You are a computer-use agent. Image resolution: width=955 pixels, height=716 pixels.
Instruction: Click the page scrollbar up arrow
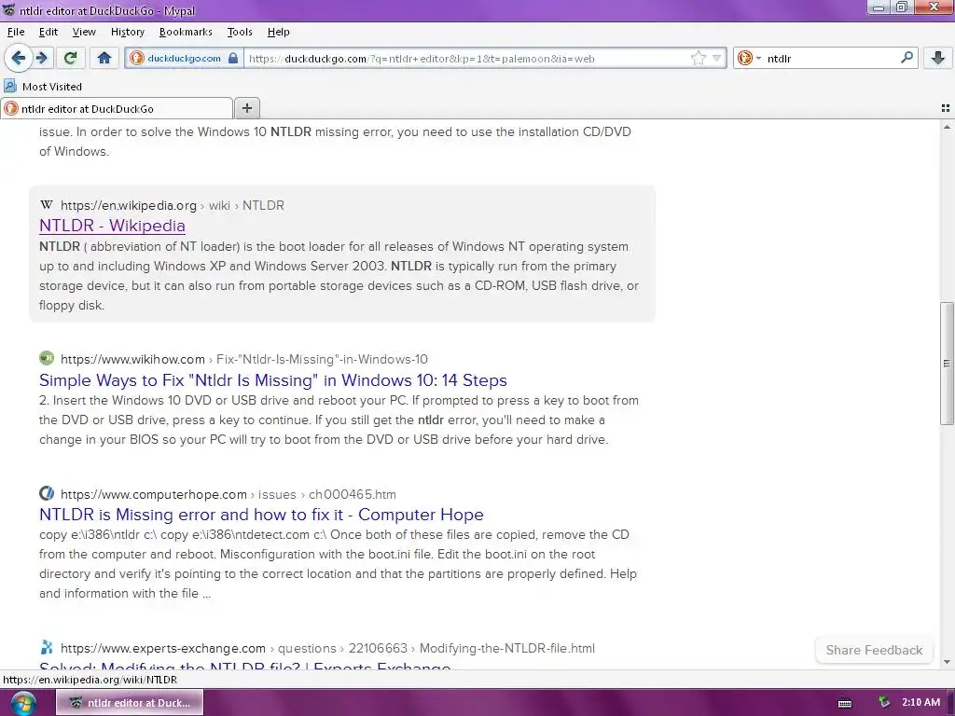947,127
